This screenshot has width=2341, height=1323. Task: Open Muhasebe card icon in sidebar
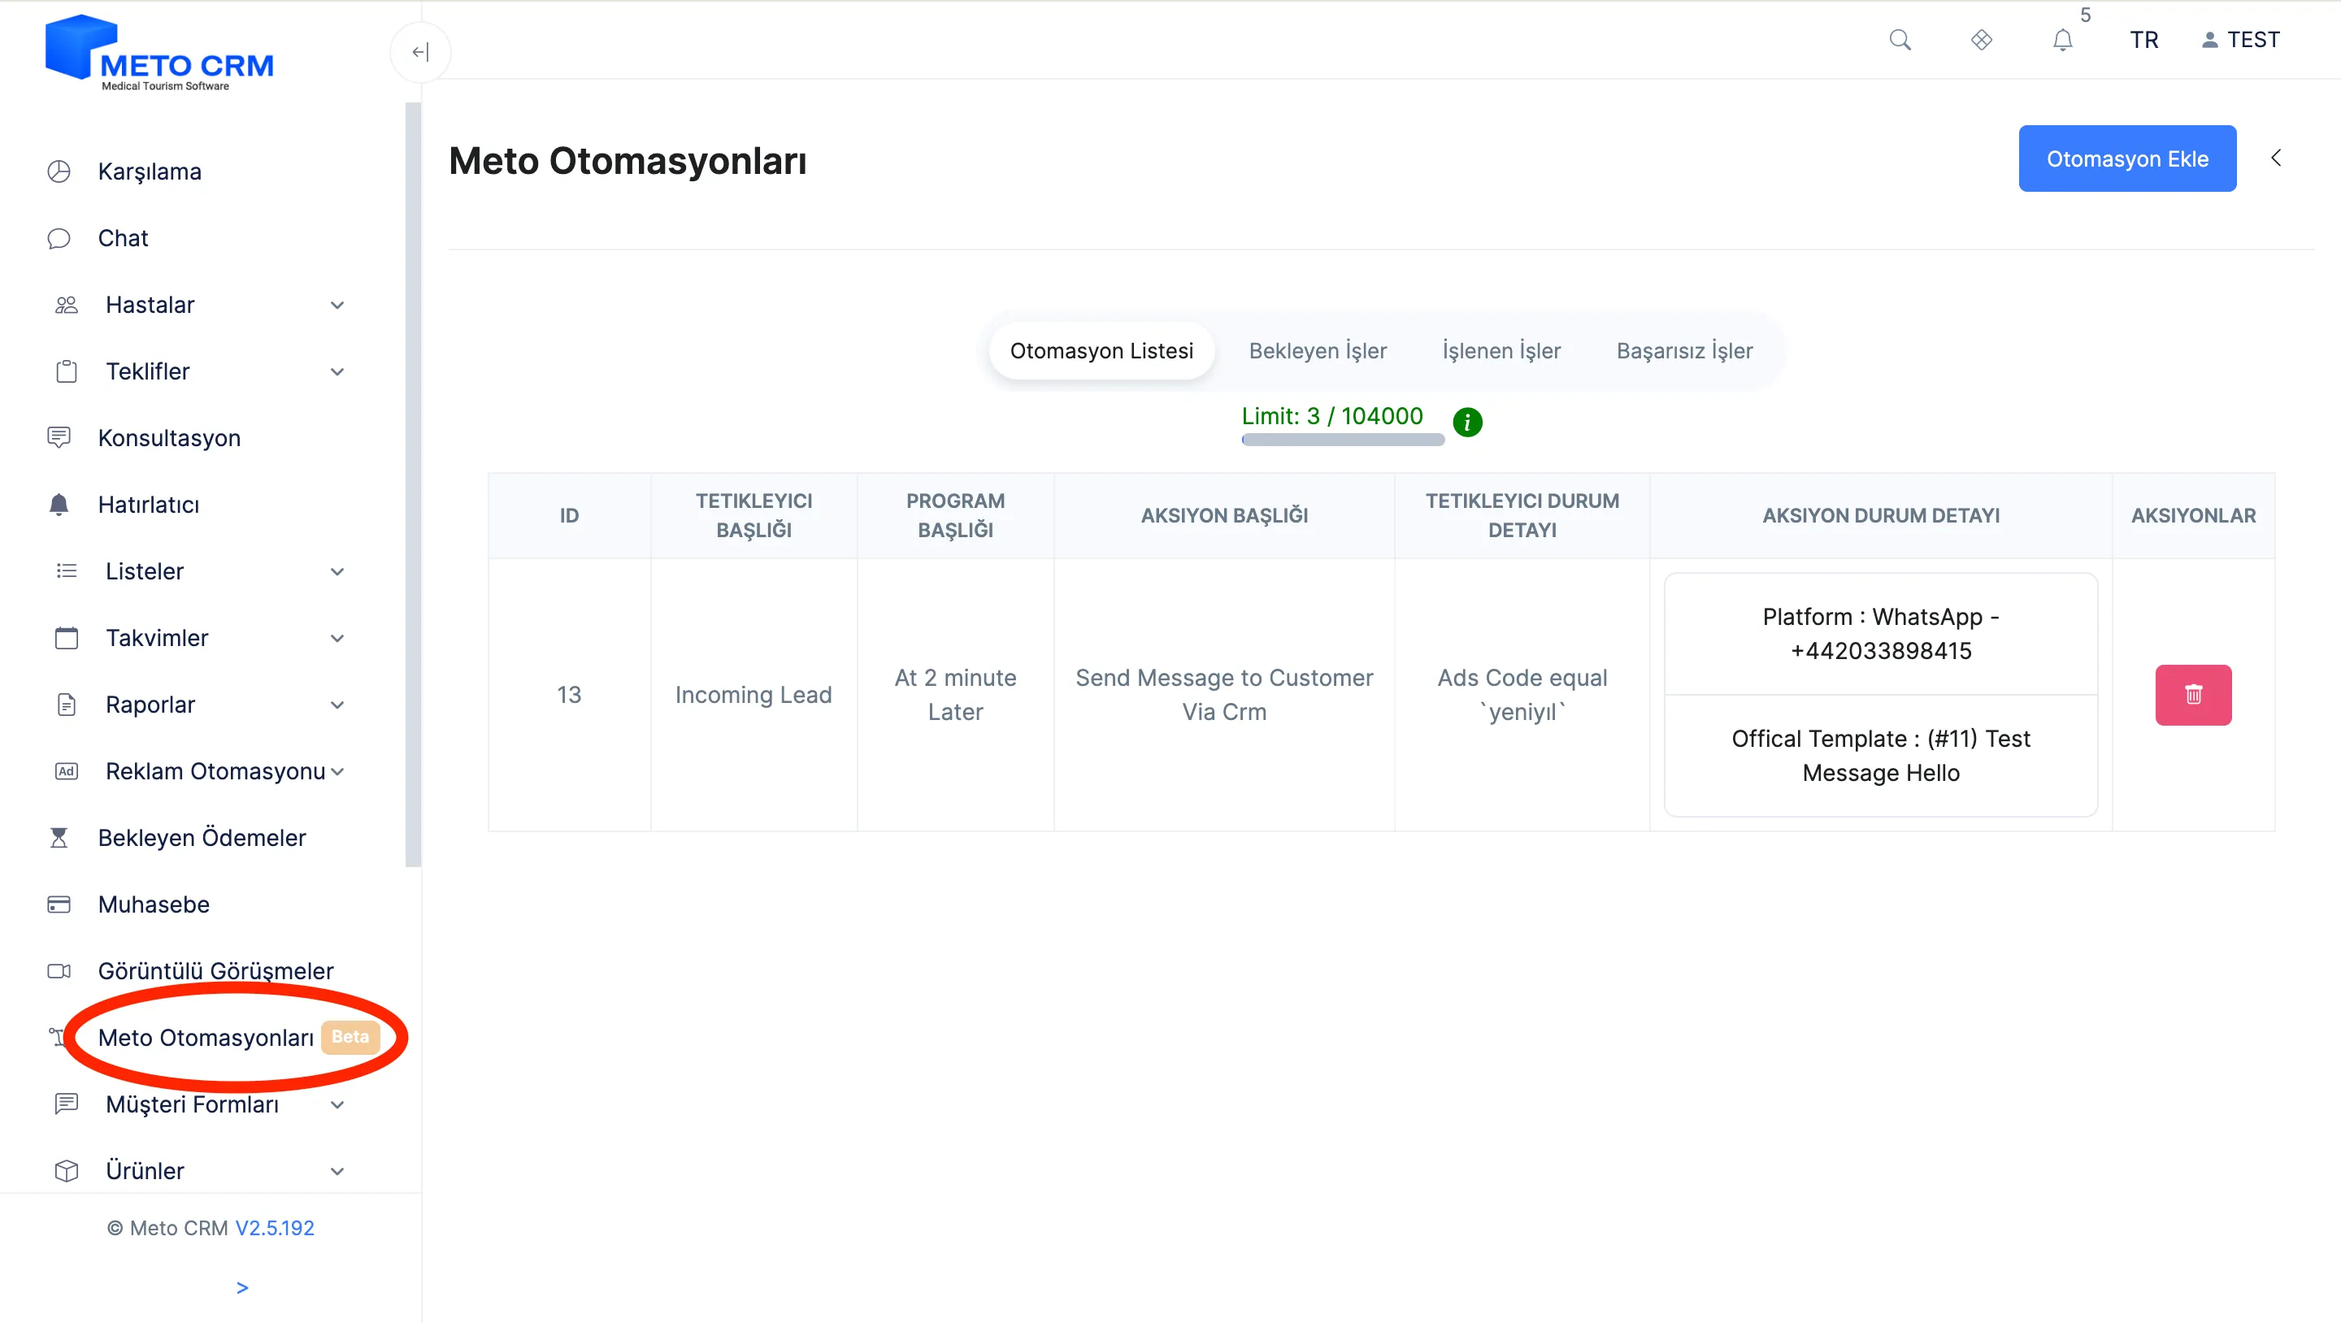click(x=59, y=904)
